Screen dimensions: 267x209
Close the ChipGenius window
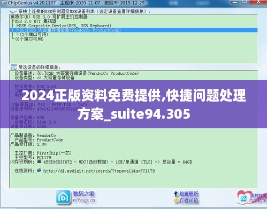[259, 2]
